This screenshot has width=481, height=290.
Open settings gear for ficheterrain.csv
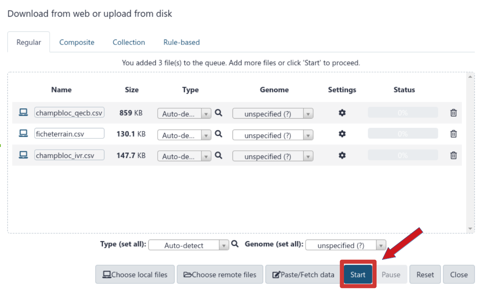coord(342,134)
